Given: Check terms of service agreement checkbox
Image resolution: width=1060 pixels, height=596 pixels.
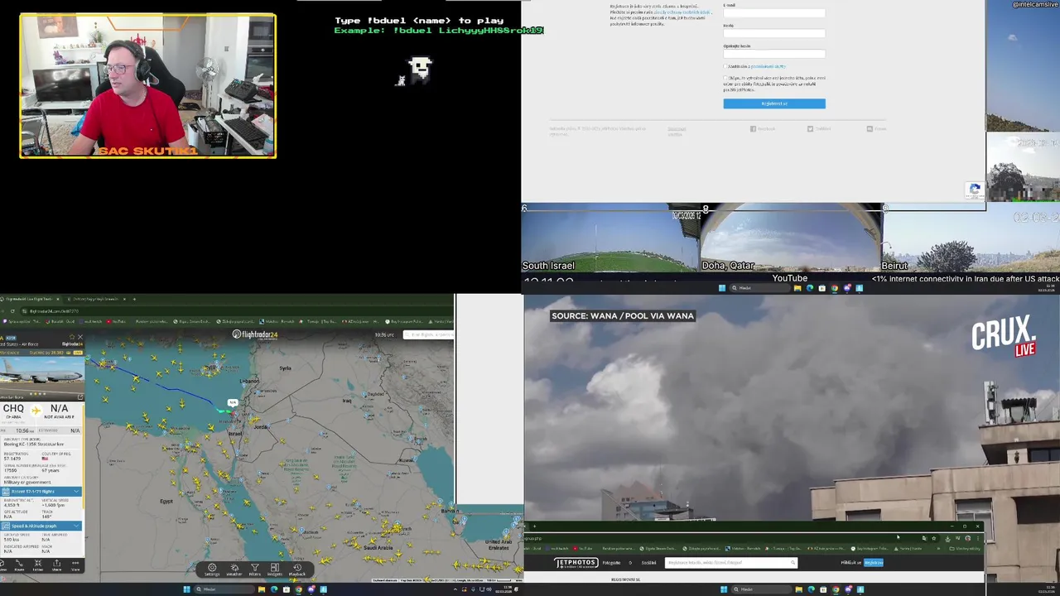Looking at the screenshot, I should click(x=725, y=66).
